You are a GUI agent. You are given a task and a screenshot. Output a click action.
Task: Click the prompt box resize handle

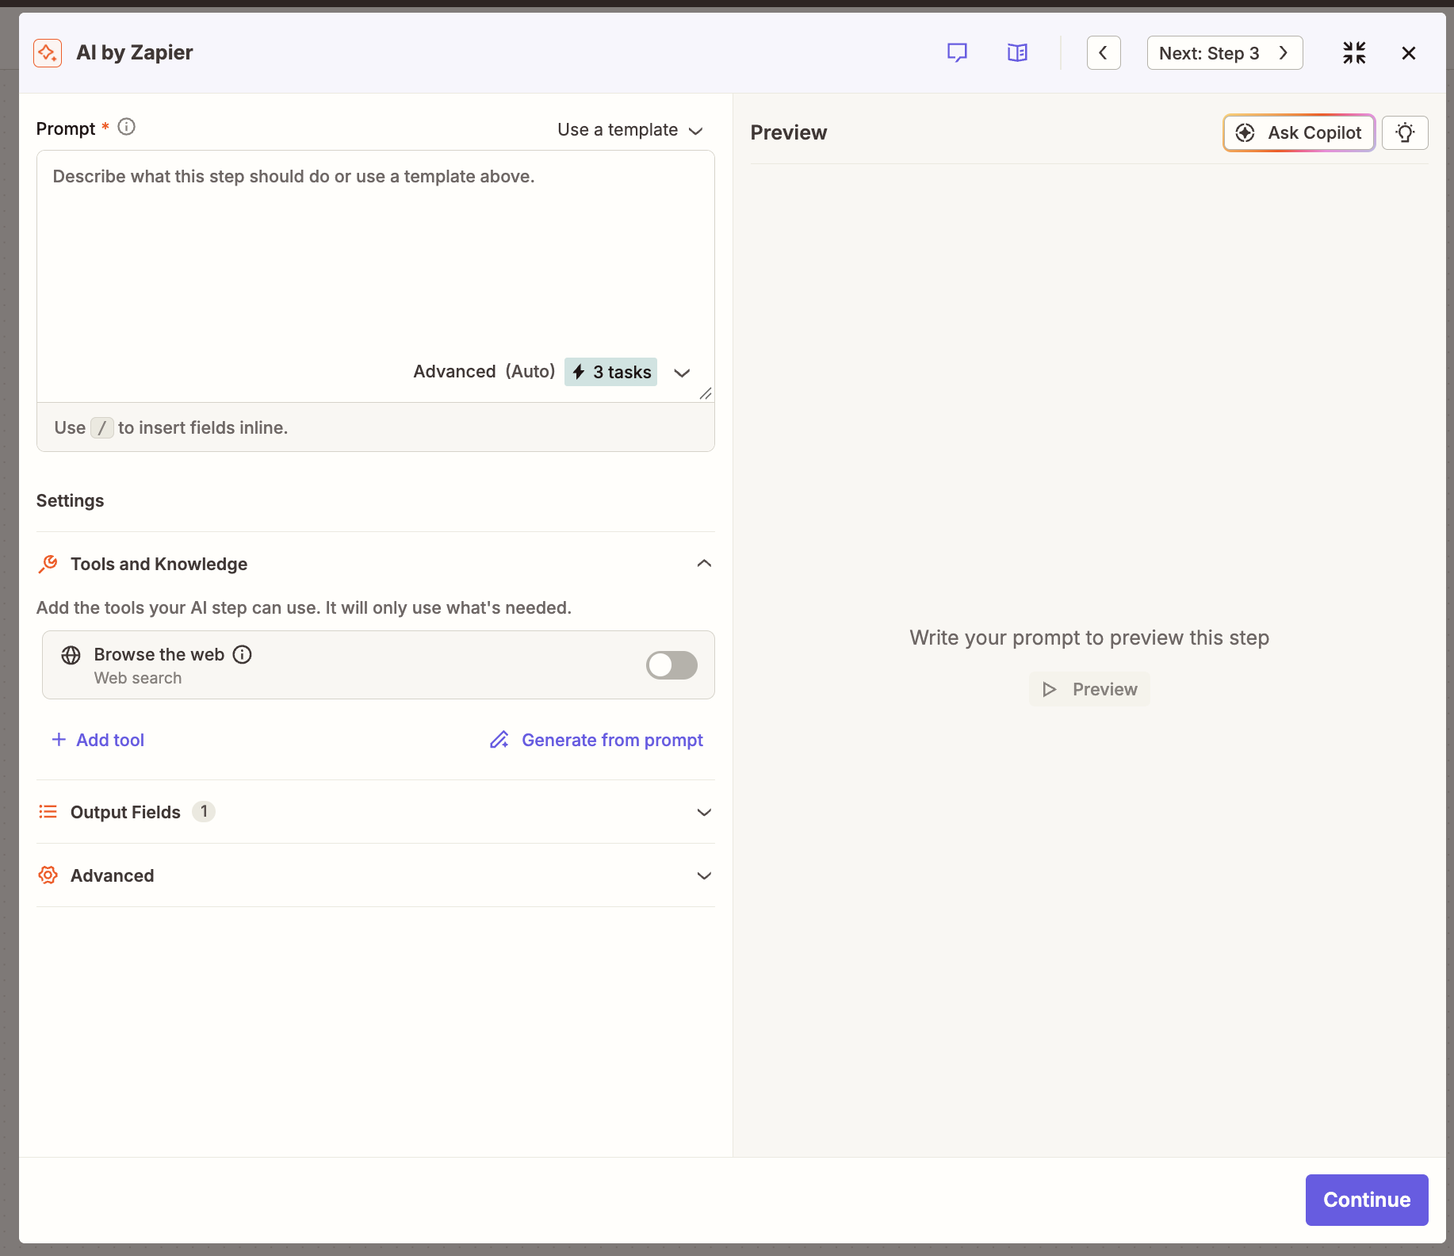coord(706,393)
